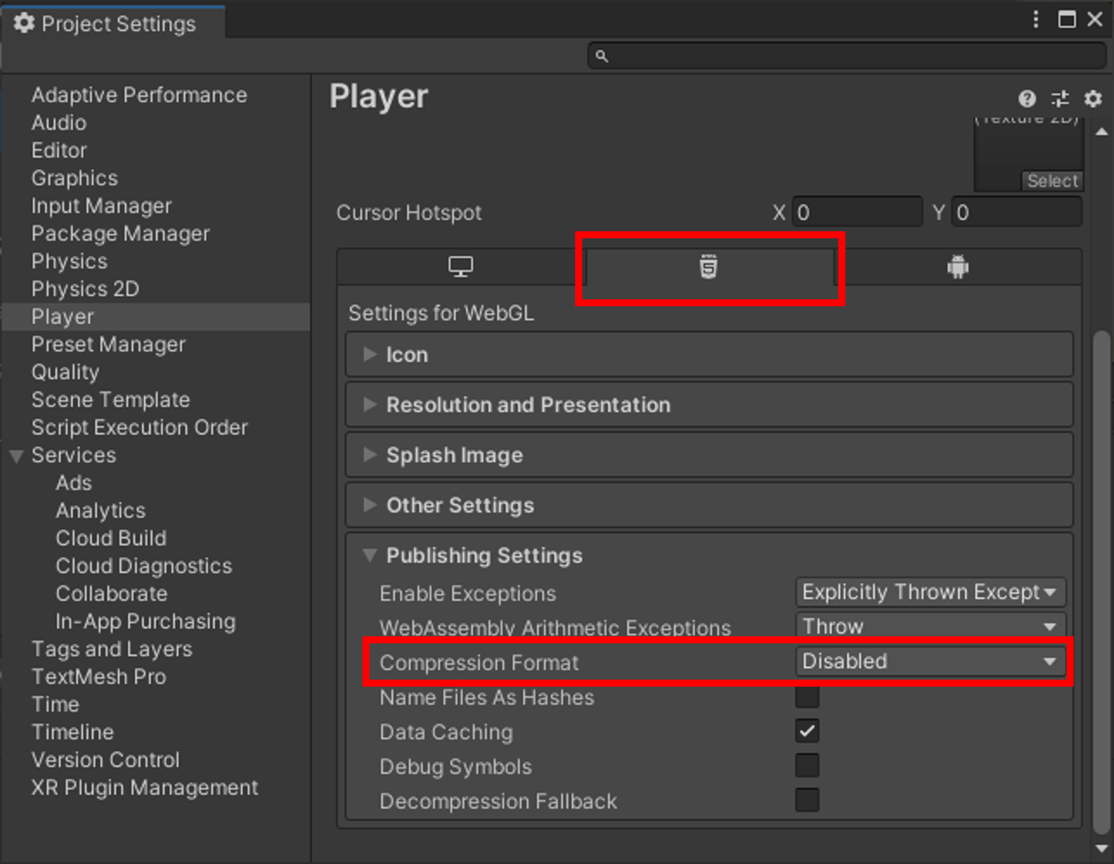This screenshot has width=1114, height=864.
Task: Click the Cursor Hotspot X input field
Action: [x=857, y=213]
